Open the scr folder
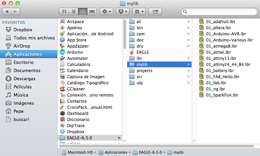This screenshot has height=156, width=260. (159, 77)
